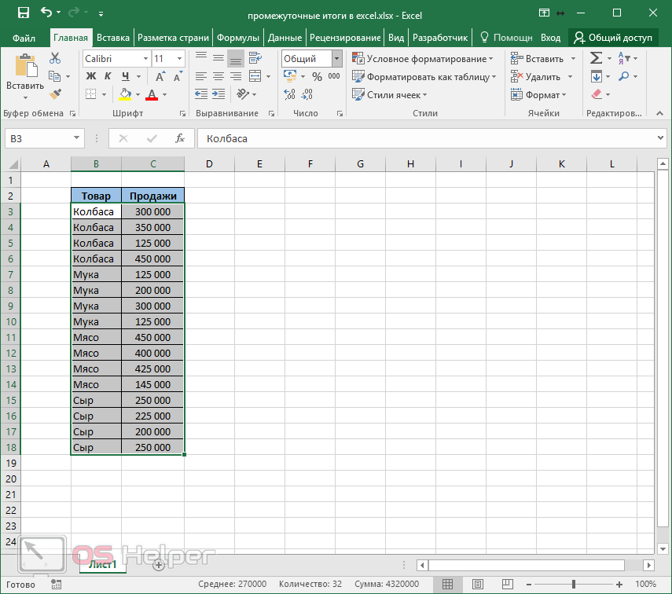The width and height of the screenshot is (672, 594).
Task: Cut selection with the scissors icon
Action: pyautogui.click(x=55, y=58)
